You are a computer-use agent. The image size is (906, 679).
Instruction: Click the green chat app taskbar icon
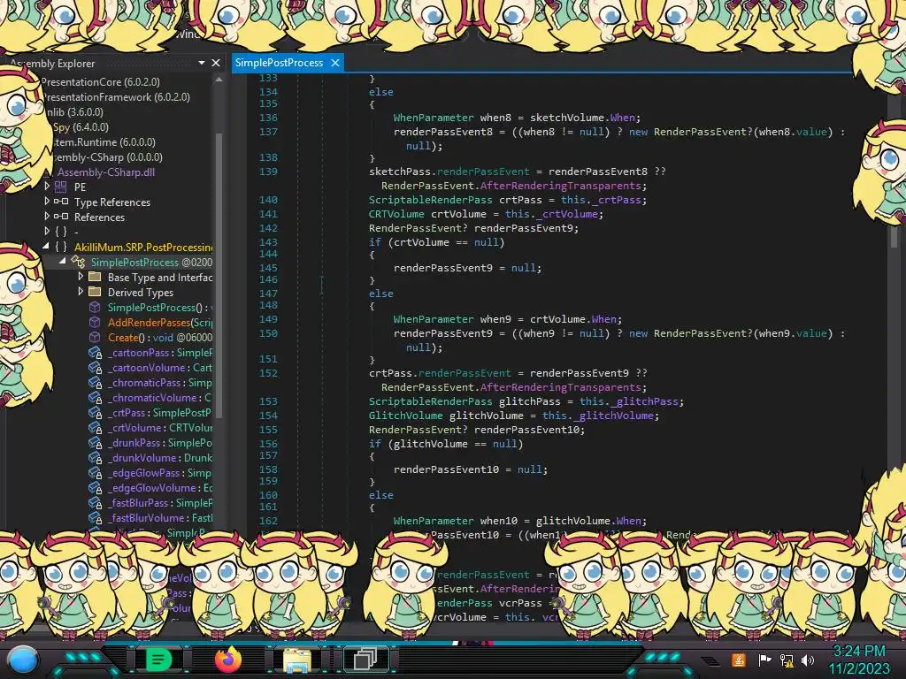pyautogui.click(x=157, y=659)
